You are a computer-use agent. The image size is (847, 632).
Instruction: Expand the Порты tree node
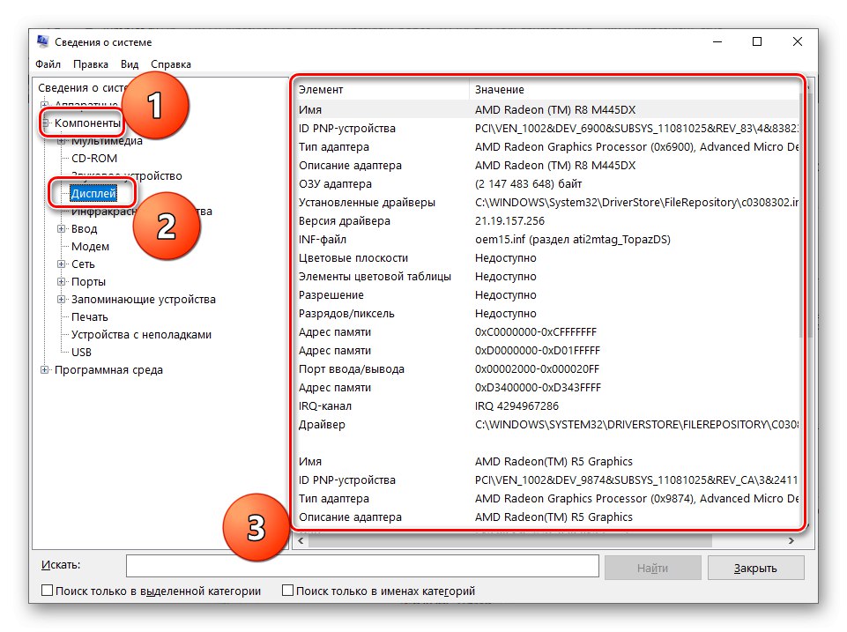click(62, 282)
